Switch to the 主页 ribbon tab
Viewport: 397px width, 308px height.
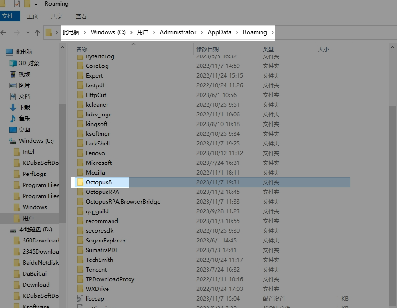click(x=32, y=17)
